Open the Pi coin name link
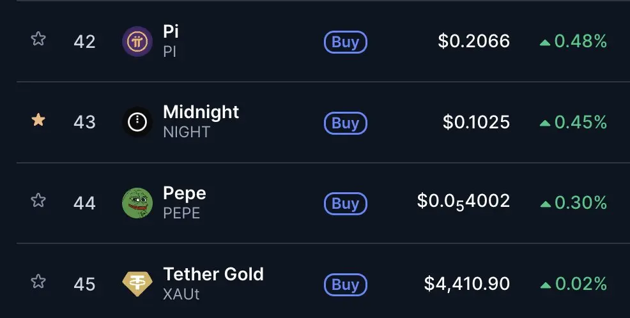This screenshot has height=318, width=630. point(171,32)
